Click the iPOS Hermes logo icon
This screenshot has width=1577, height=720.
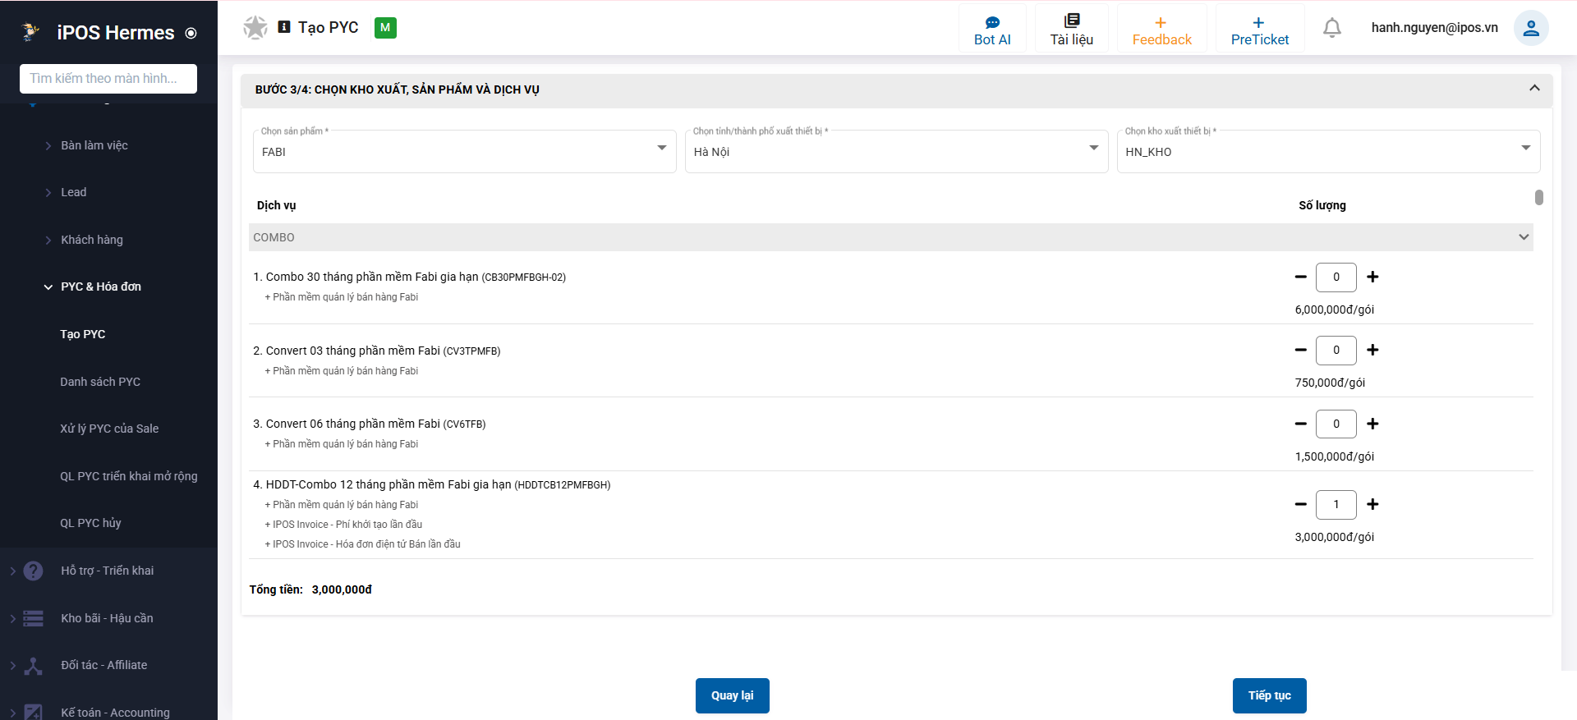coord(31,32)
